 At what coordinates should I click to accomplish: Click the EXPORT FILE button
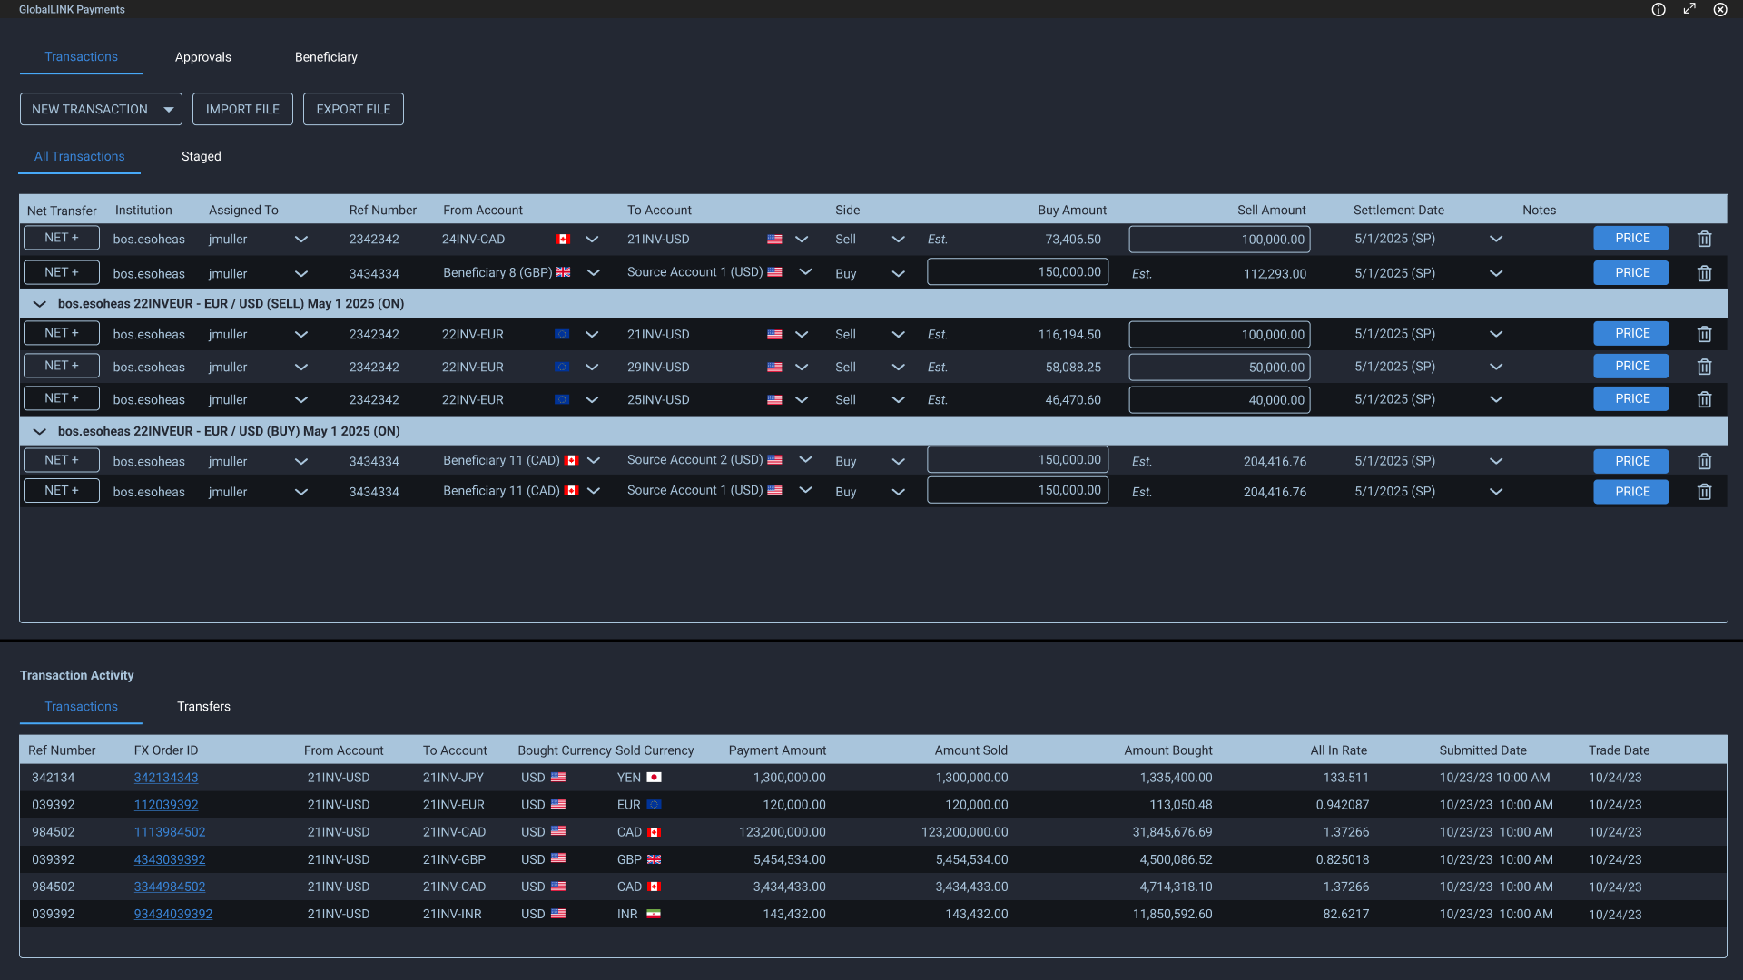353,109
